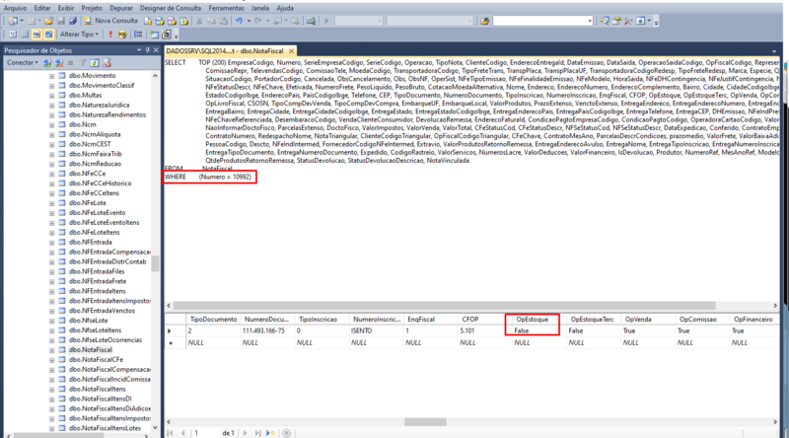Expand the dbo.Movimento tree node
Screen dimensions: 789x438
click(52, 76)
